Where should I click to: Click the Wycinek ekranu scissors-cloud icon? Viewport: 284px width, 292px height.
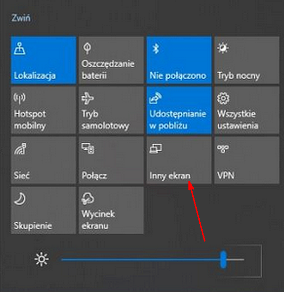click(88, 199)
